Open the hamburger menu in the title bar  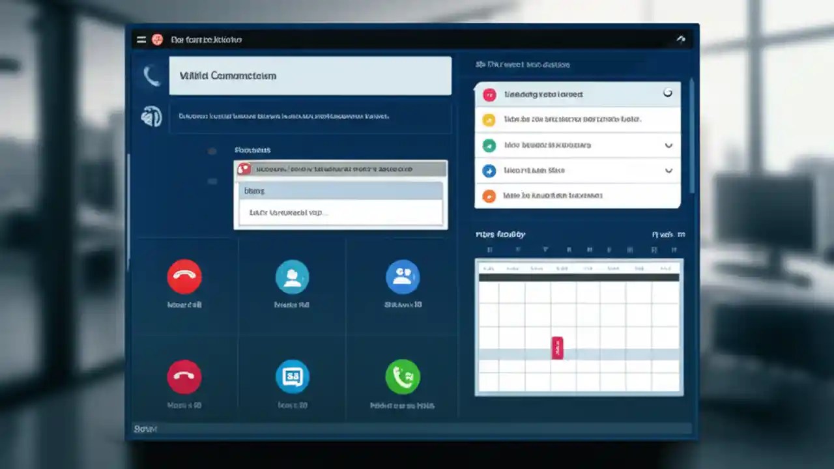[141, 39]
